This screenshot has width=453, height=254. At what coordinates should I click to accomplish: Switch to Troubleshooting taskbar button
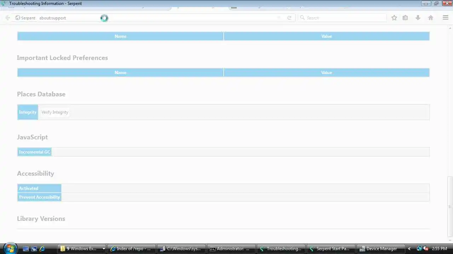click(x=281, y=249)
